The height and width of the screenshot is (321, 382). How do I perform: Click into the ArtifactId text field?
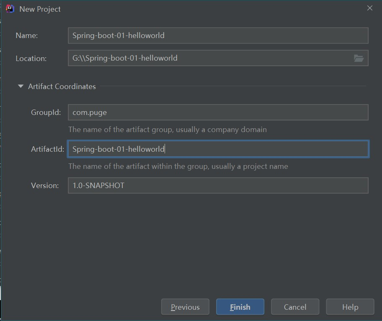(x=218, y=149)
